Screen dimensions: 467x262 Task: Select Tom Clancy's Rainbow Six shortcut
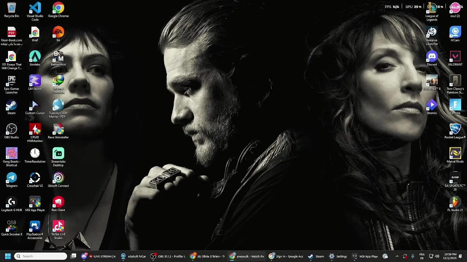[x=455, y=84]
